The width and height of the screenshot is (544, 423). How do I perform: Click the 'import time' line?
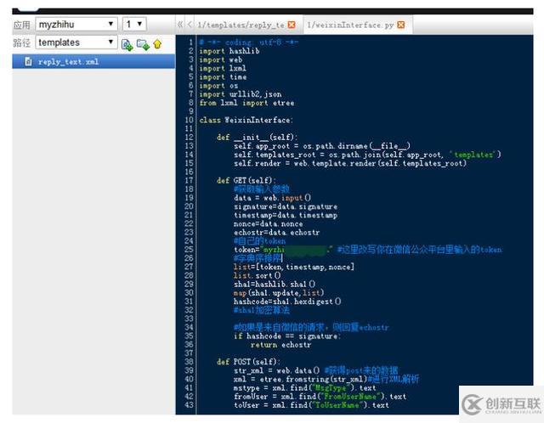223,77
